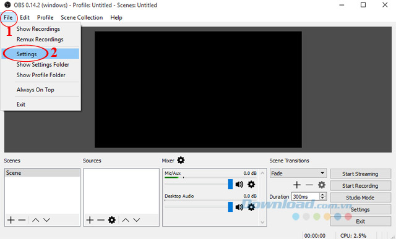Image resolution: width=396 pixels, height=239 pixels.
Task: Move source down with arrow icon
Action: point(137,220)
